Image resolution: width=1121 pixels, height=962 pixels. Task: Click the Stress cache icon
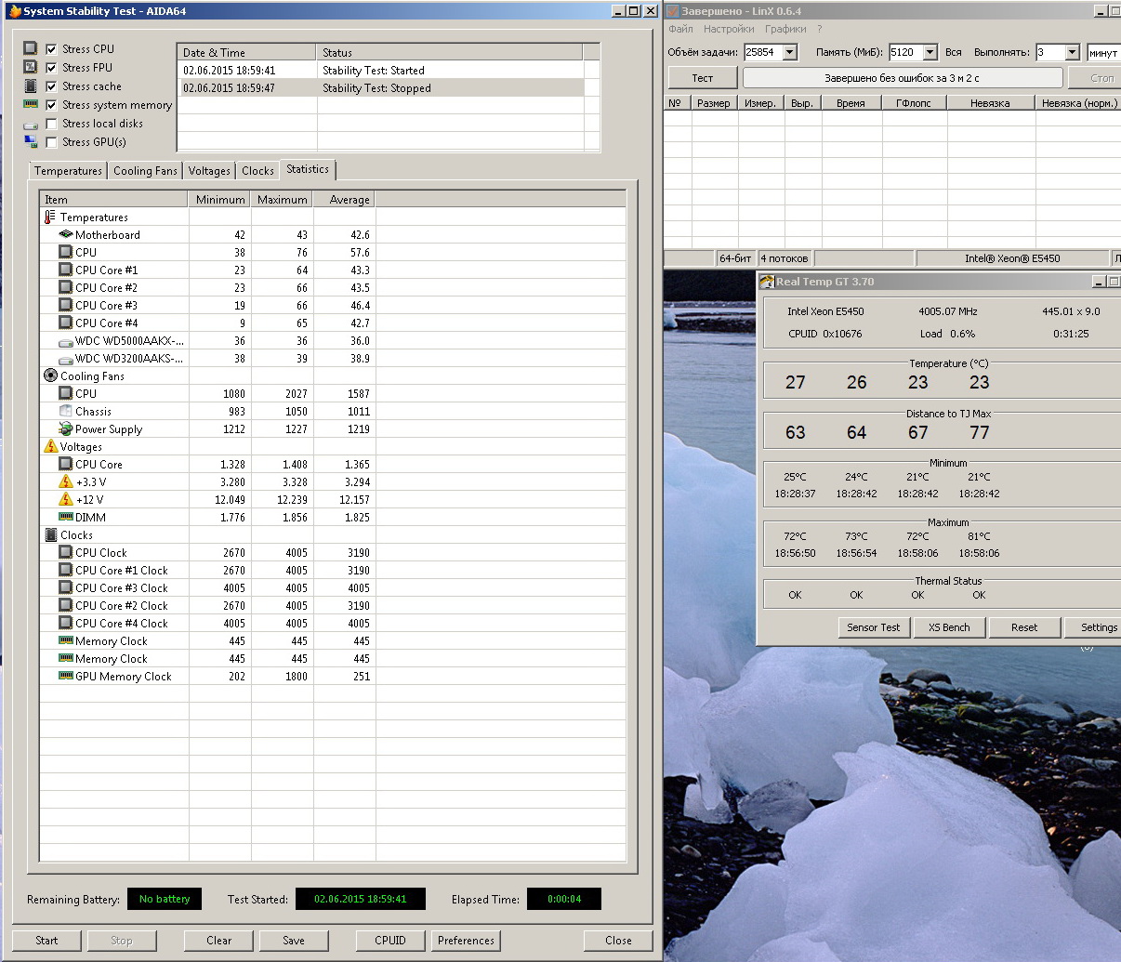tap(30, 86)
